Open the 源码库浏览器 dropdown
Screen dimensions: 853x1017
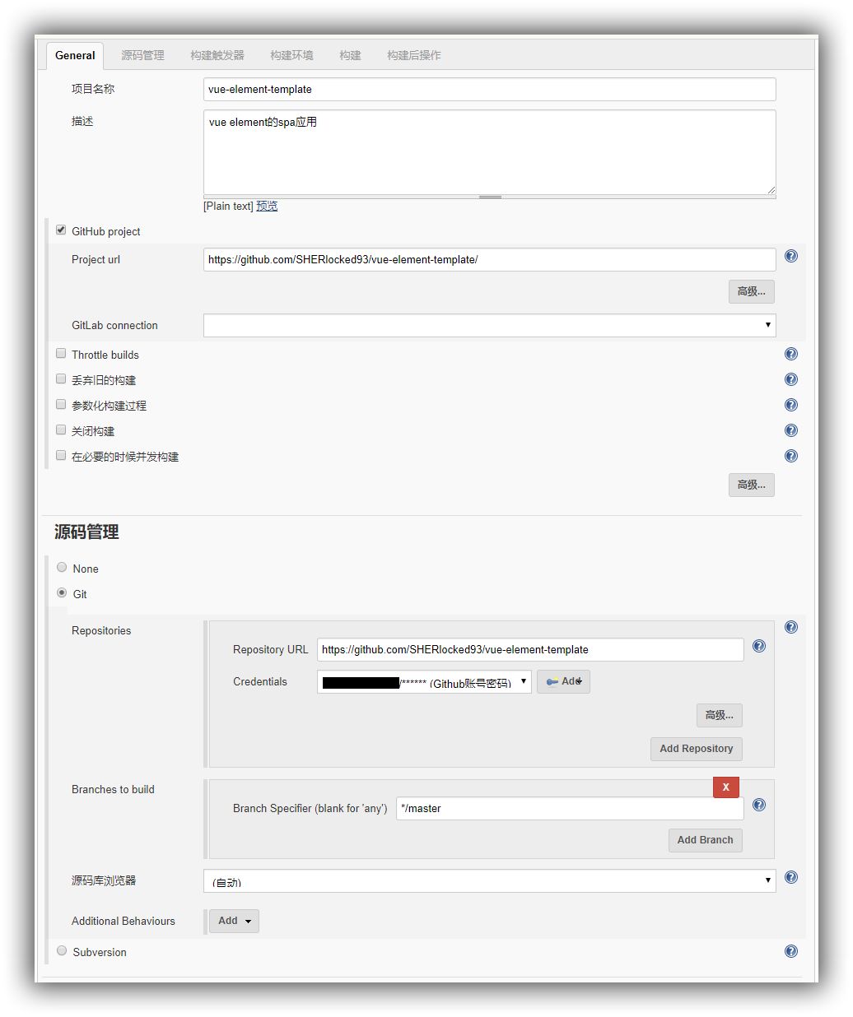pyautogui.click(x=490, y=880)
